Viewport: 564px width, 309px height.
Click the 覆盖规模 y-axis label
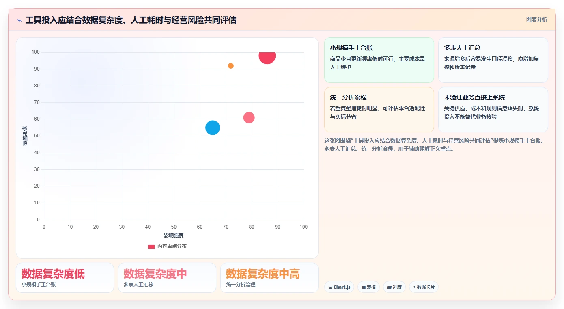click(x=25, y=136)
